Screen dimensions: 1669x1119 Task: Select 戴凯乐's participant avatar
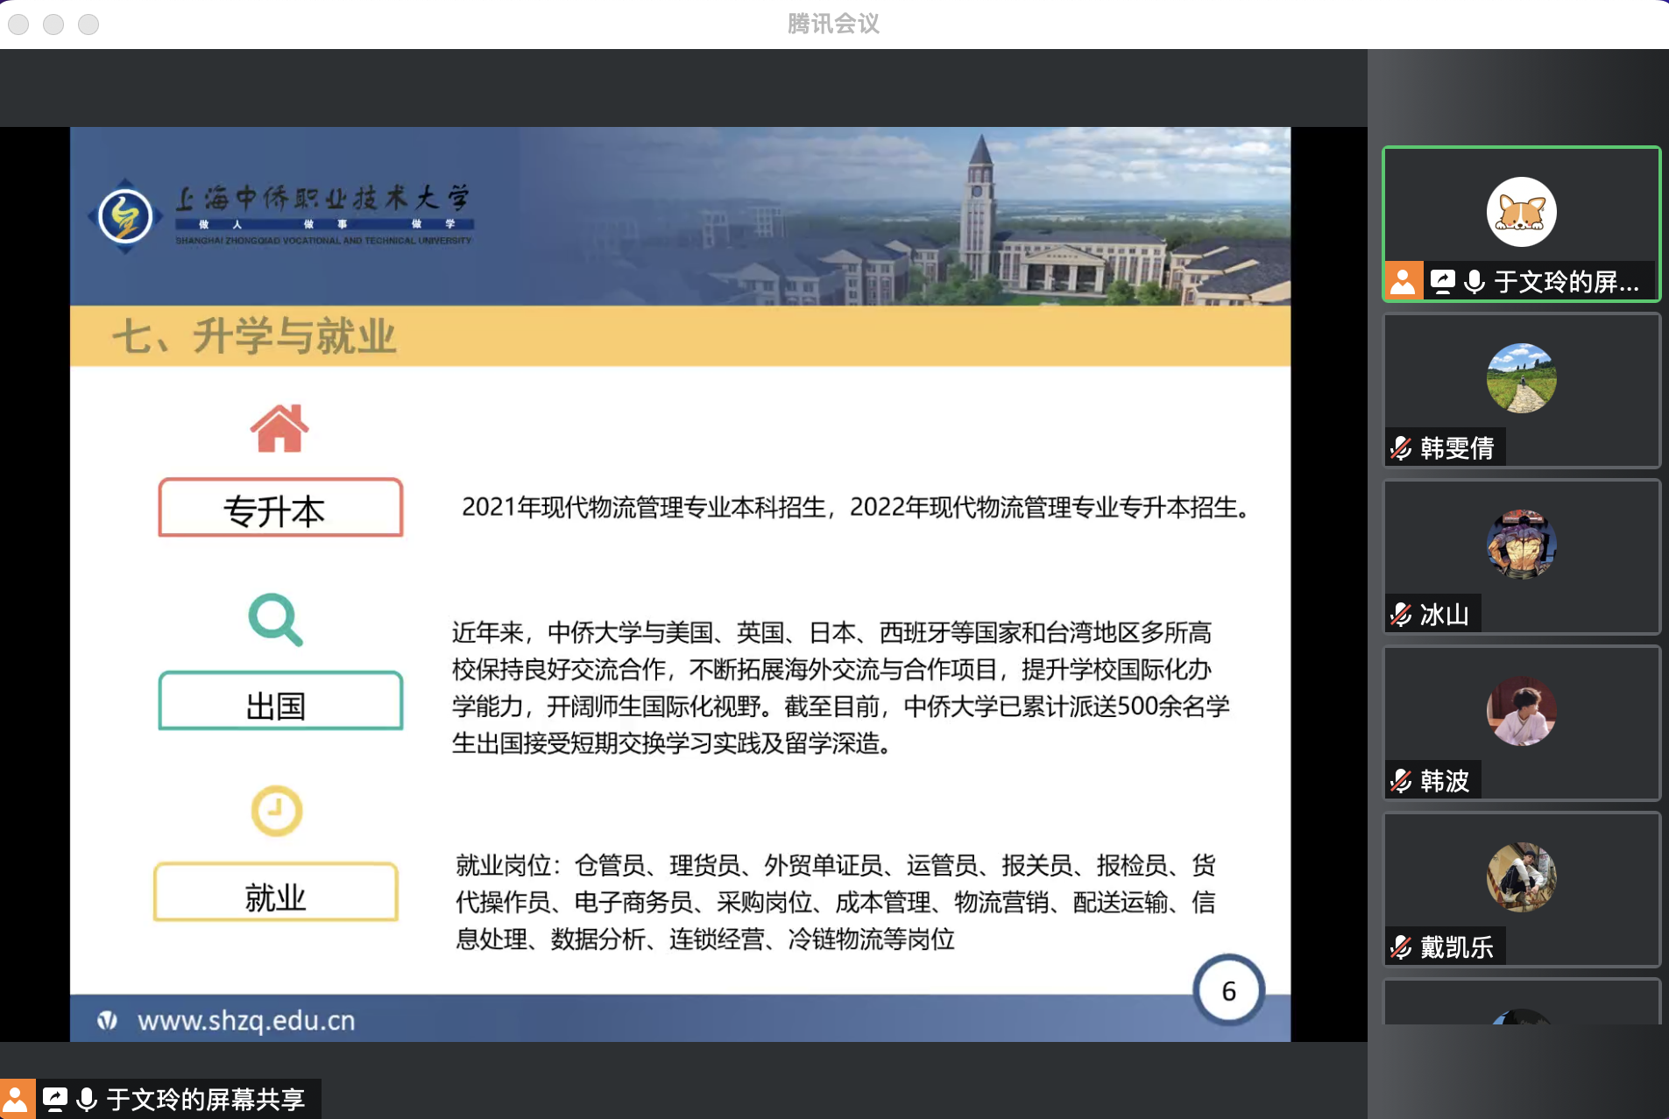click(x=1521, y=876)
